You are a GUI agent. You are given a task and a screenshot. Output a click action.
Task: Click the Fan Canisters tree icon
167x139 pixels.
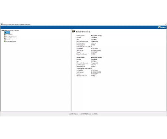tap(5, 35)
